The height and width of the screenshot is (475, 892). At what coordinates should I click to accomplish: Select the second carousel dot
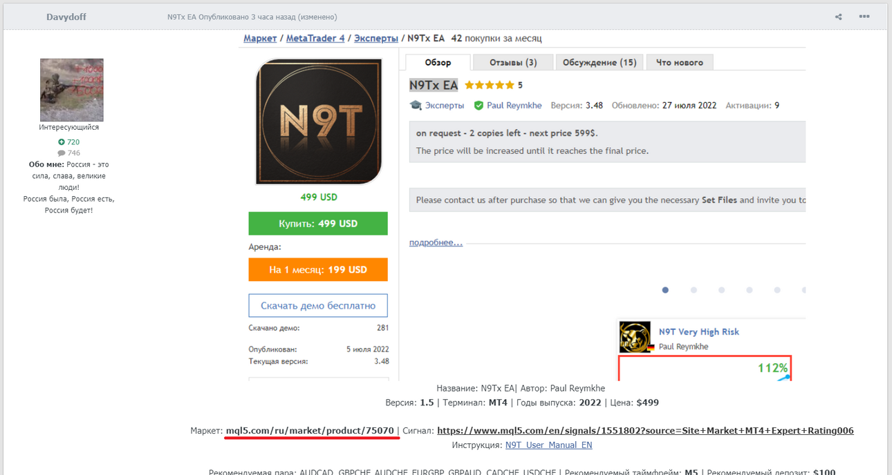tap(694, 290)
